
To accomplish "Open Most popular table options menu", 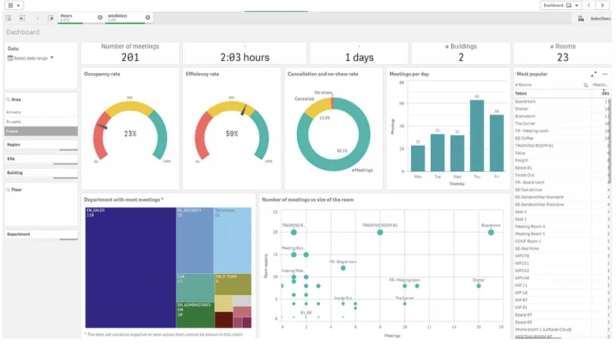I will pos(605,74).
